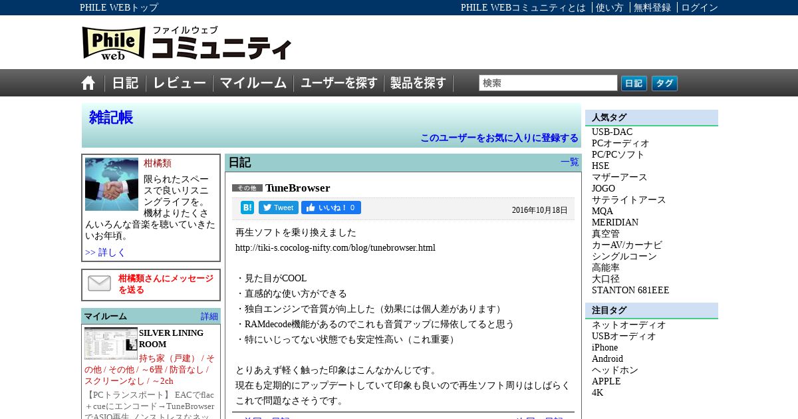The image size is (798, 419).
Task: Click the その他 category badge
Action: tap(247, 188)
